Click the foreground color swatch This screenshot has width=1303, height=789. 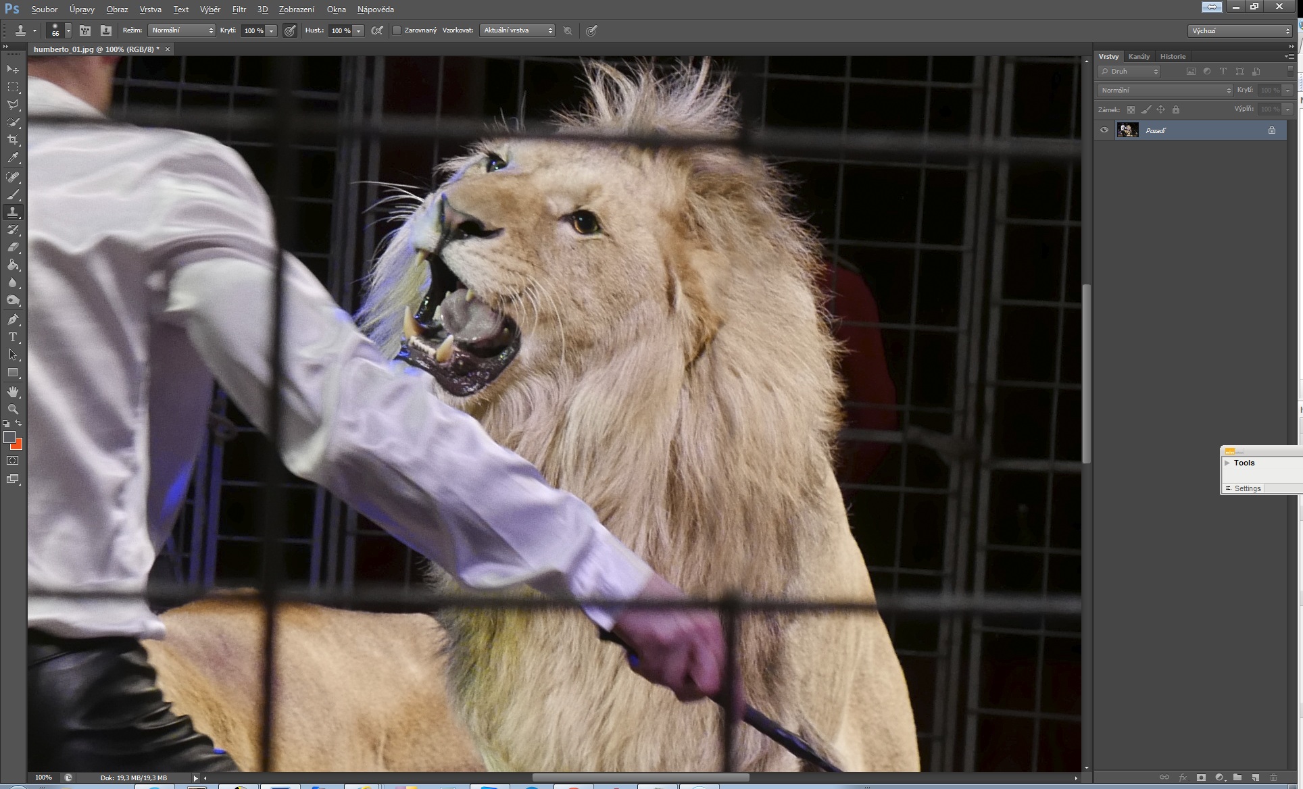9,437
